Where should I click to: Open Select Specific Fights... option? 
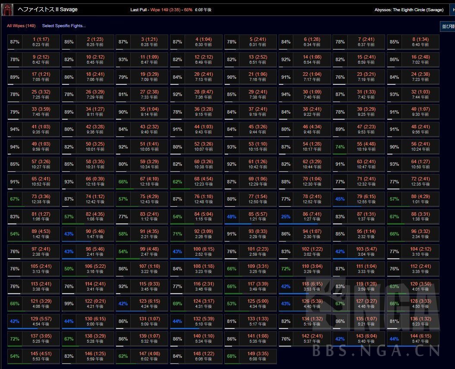pos(64,26)
